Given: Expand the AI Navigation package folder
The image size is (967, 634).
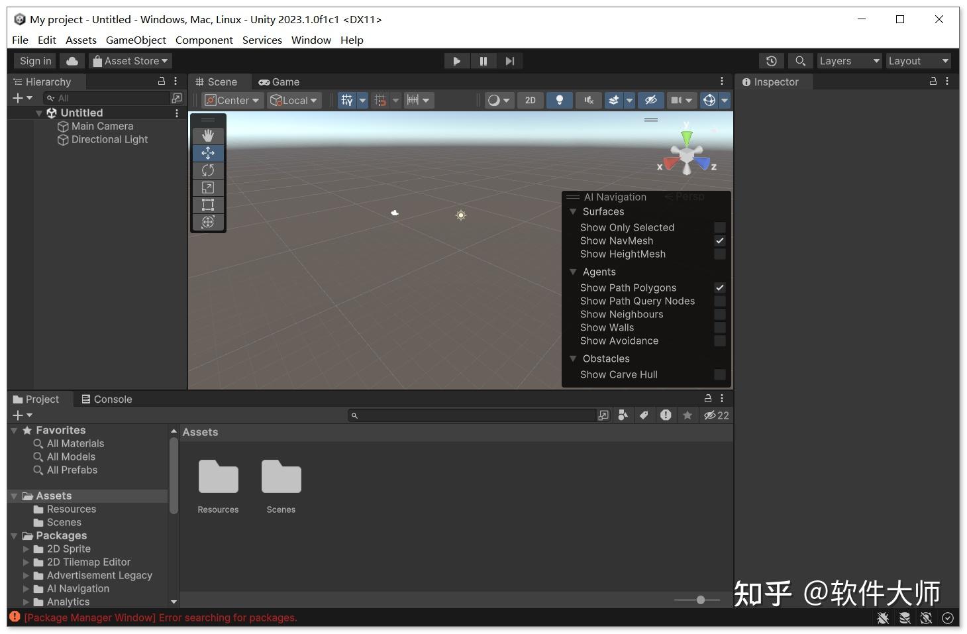Looking at the screenshot, I should point(27,588).
